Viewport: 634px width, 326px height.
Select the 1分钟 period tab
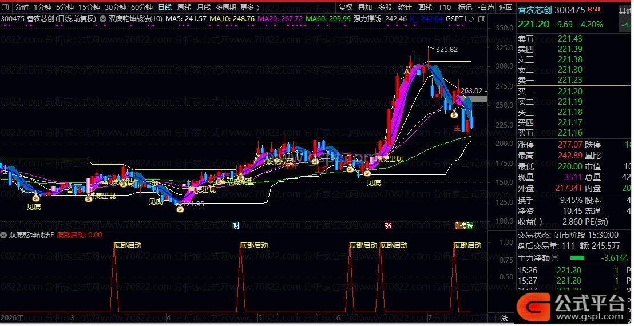point(42,7)
